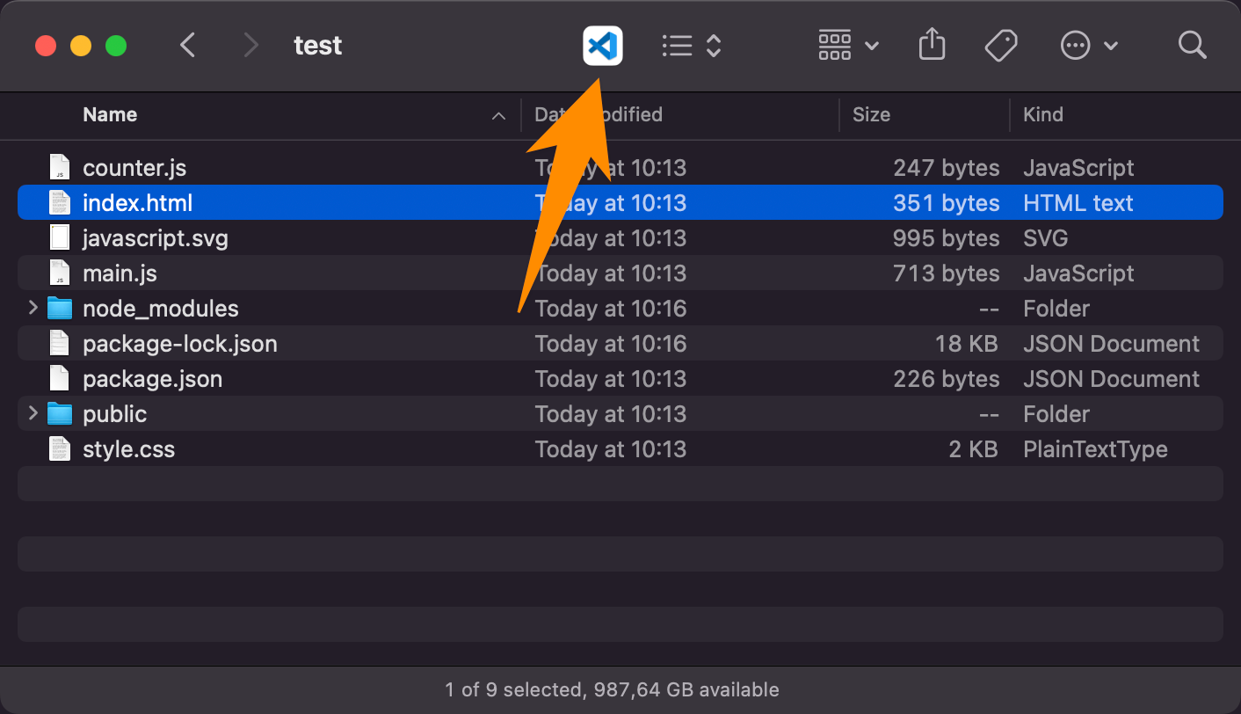Image resolution: width=1241 pixels, height=714 pixels.
Task: Open the More actions ellipsis menu
Action: pyautogui.click(x=1088, y=46)
